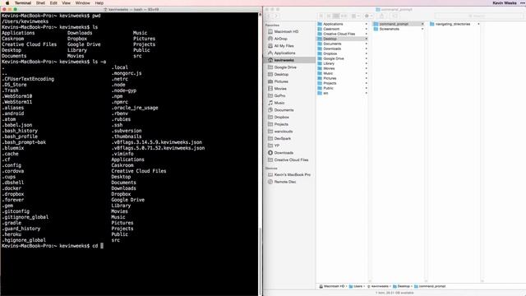The image size is (526, 296).
Task: Click the Terminal prompt line with cd
Action: [x=53, y=246]
